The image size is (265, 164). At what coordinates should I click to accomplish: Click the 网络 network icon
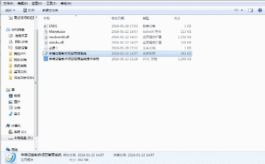(x=8, y=149)
